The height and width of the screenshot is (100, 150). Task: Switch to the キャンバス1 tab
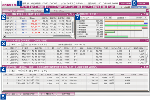coord(13,11)
